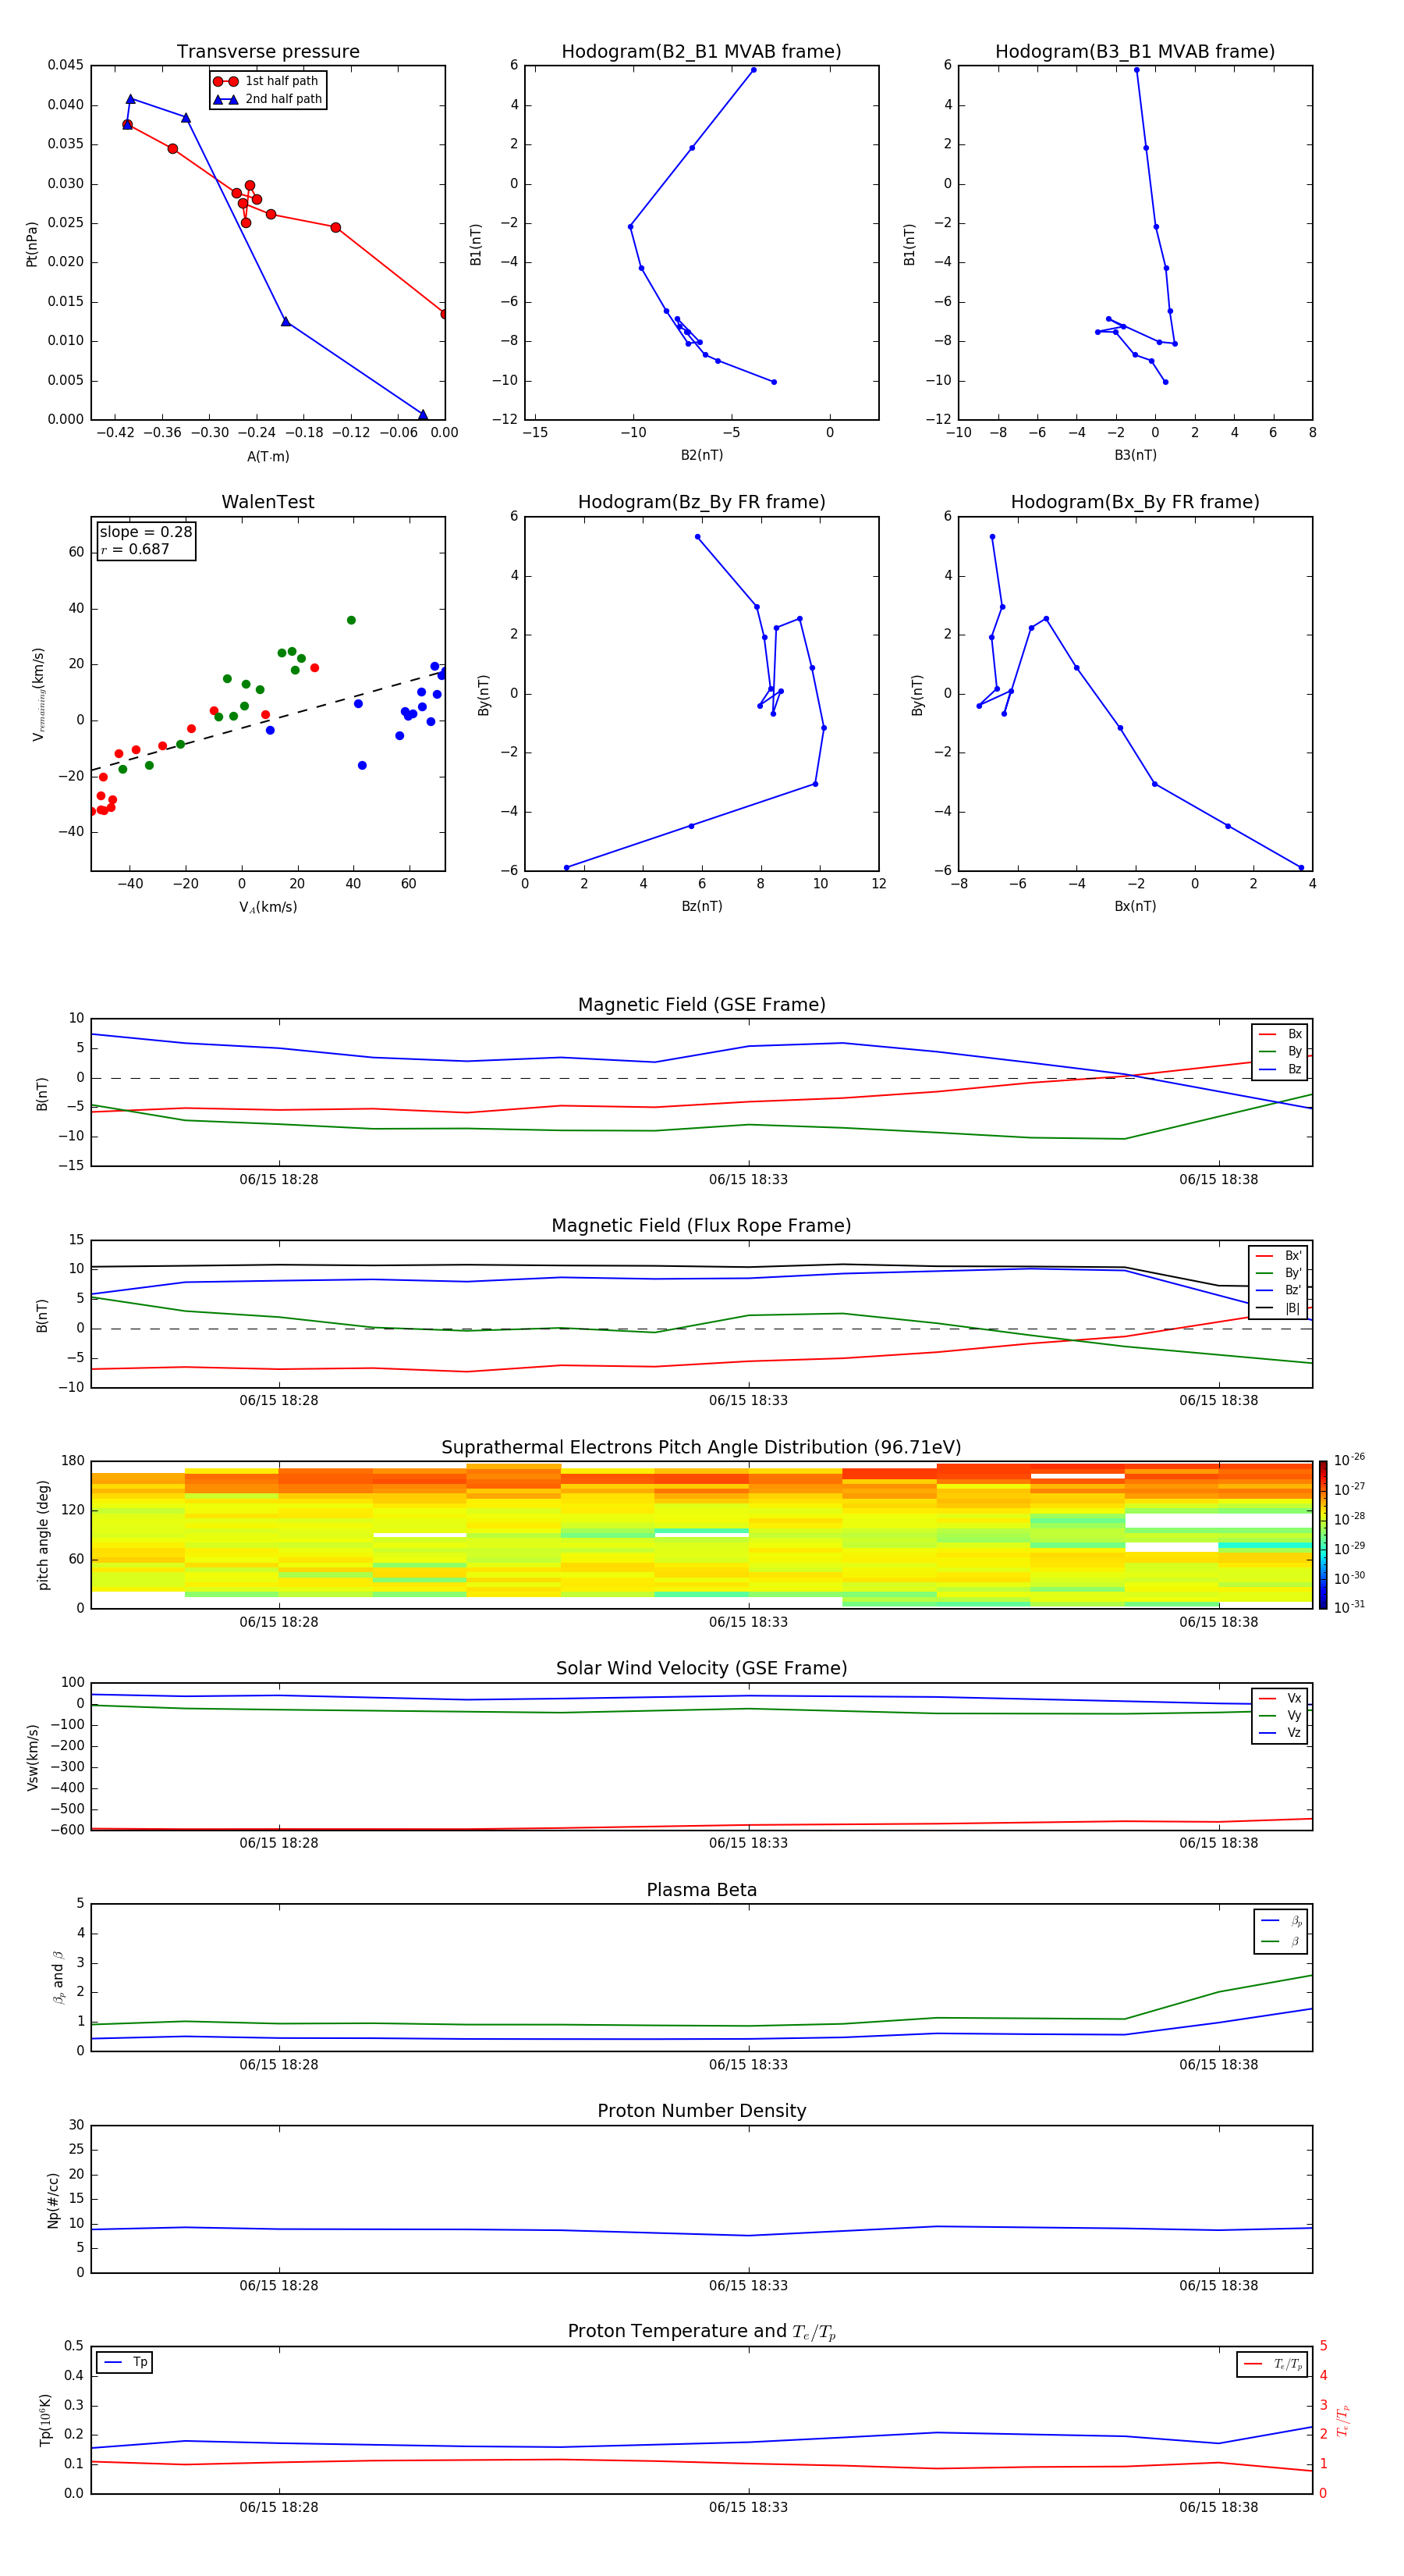The height and width of the screenshot is (2576, 1404).
Task: Select the '1st half path' legend entry
Action: [x=266, y=81]
